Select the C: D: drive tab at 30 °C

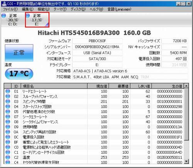(13, 20)
